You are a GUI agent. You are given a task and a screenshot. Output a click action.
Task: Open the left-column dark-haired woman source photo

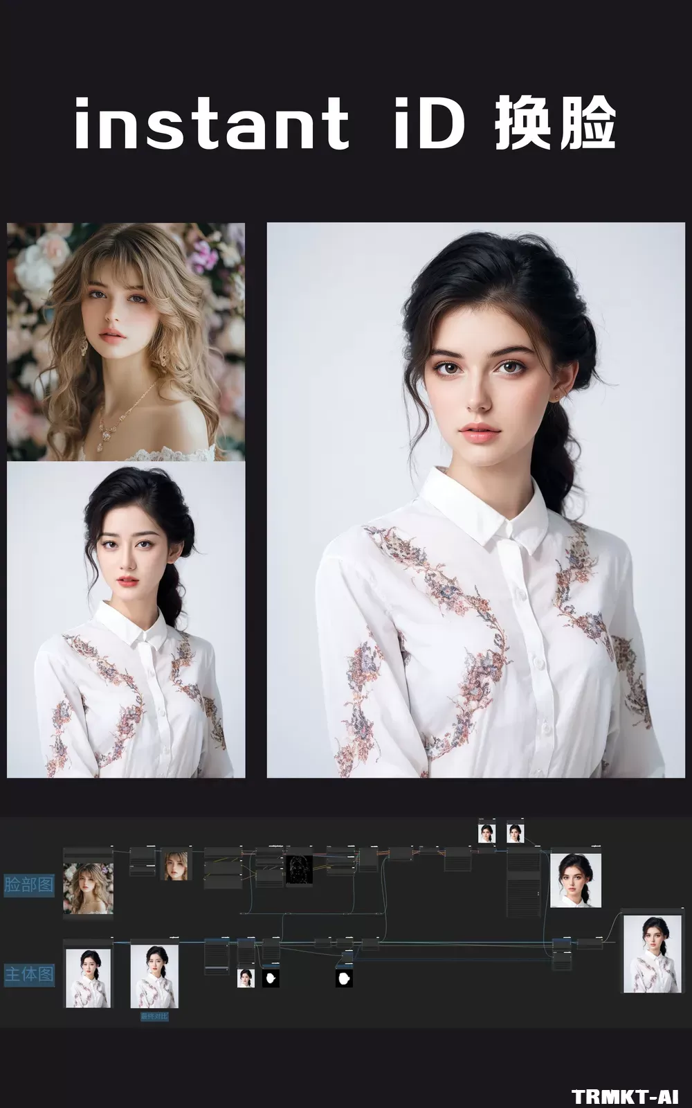click(126, 620)
